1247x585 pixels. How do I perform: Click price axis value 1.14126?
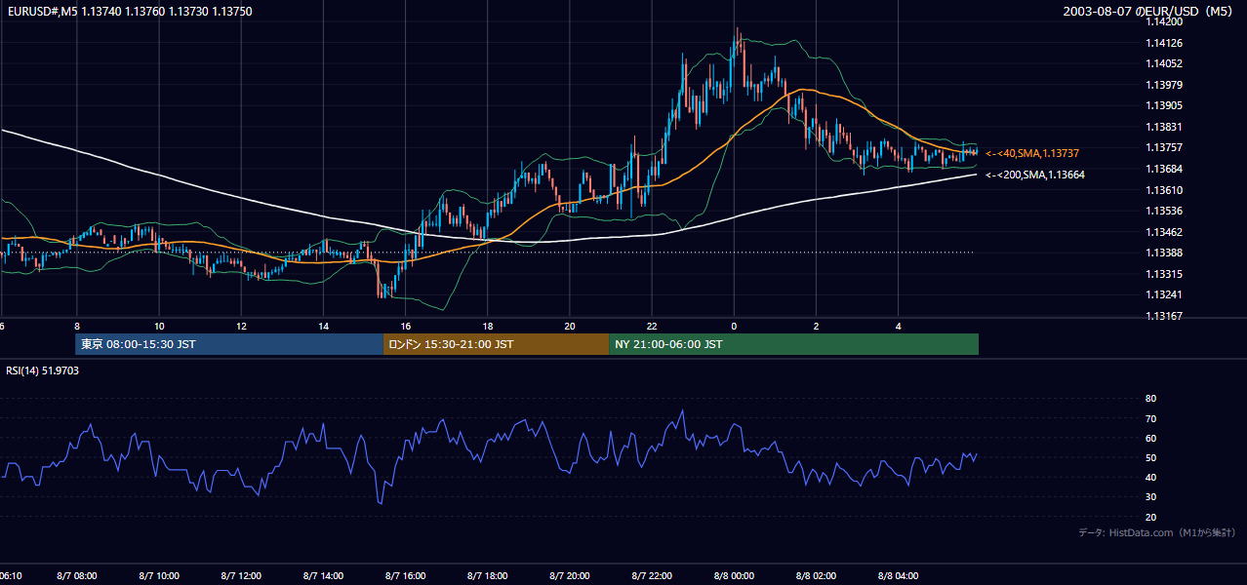pyautogui.click(x=1165, y=43)
